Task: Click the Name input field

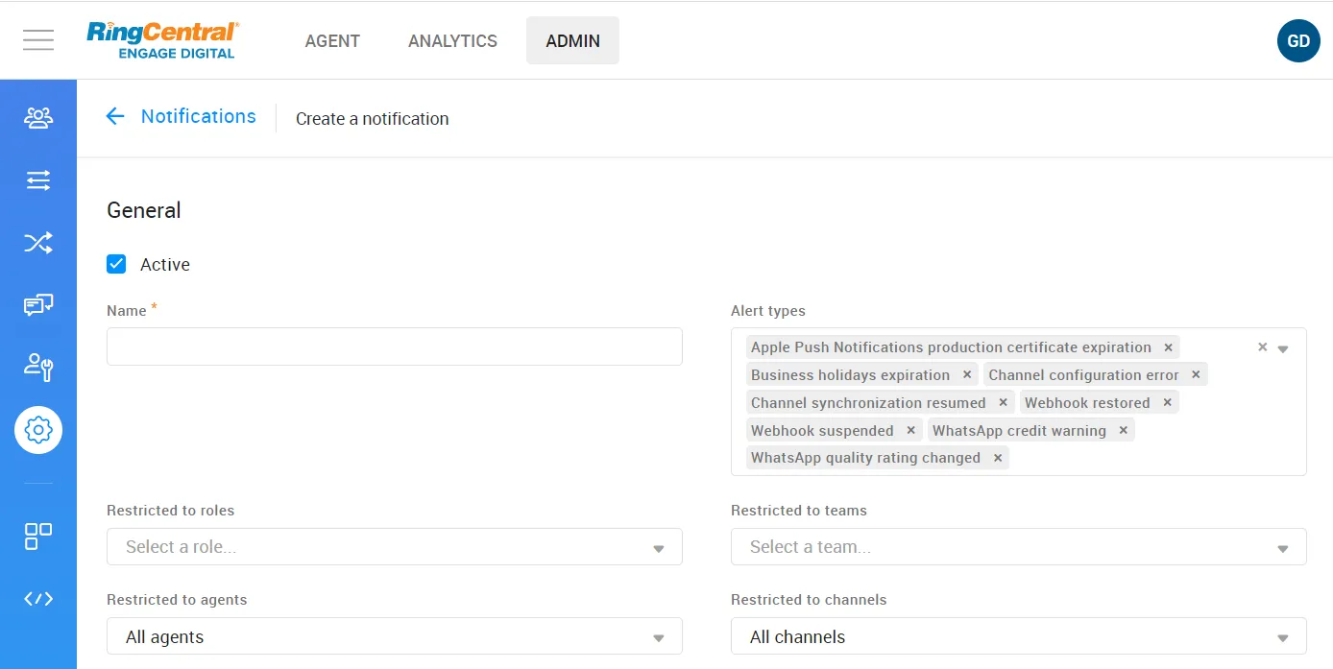Action: coord(394,346)
